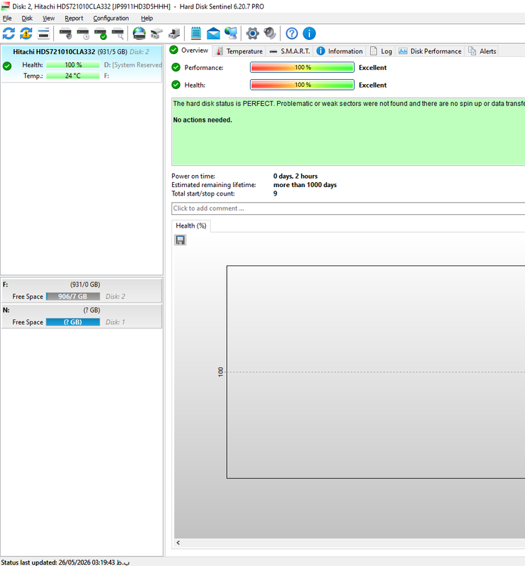The width and height of the screenshot is (525, 566).
Task: Click the blue envelope e-mail icon
Action: (x=213, y=34)
